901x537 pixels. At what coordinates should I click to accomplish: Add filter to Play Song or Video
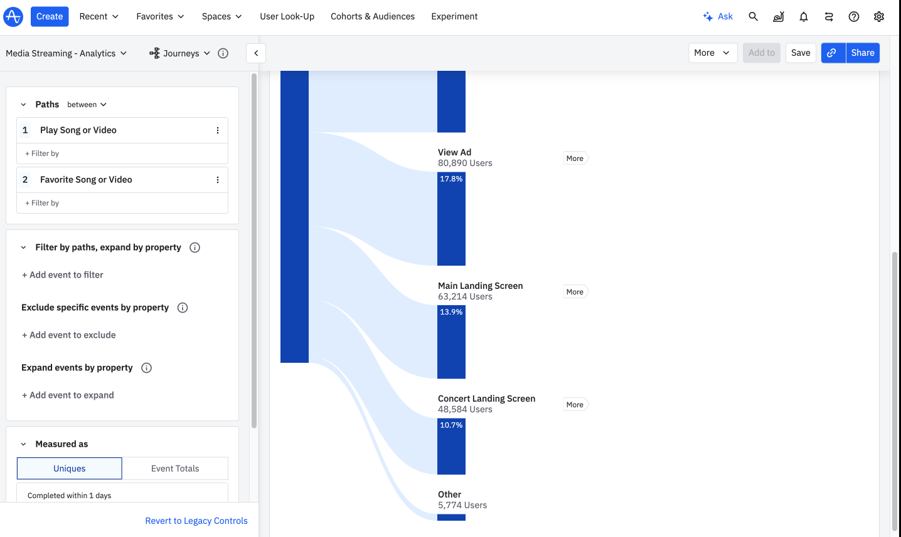coord(42,154)
